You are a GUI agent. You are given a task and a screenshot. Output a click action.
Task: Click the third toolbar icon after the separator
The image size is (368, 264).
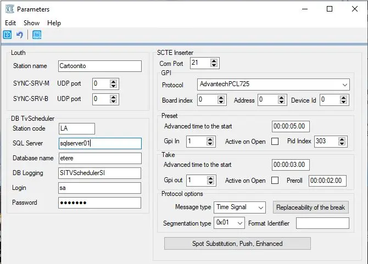[36, 35]
